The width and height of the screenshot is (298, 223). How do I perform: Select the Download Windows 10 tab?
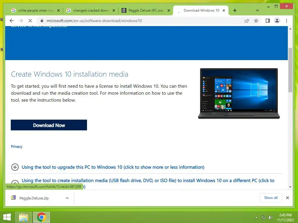[201, 10]
